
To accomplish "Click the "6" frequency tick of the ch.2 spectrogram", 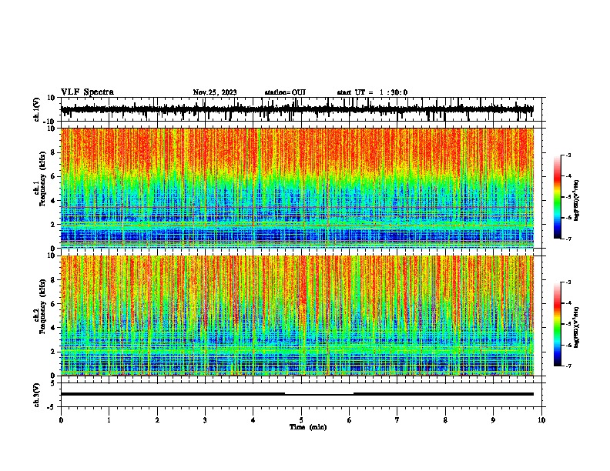I will coord(54,304).
